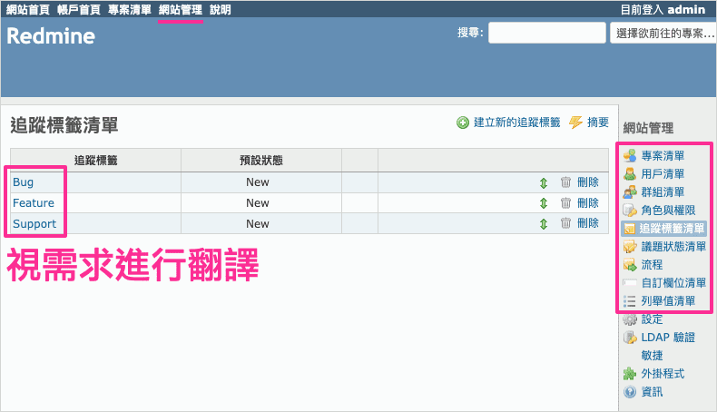Click 刪除 link in Feature row
717x412 pixels.
[587, 202]
